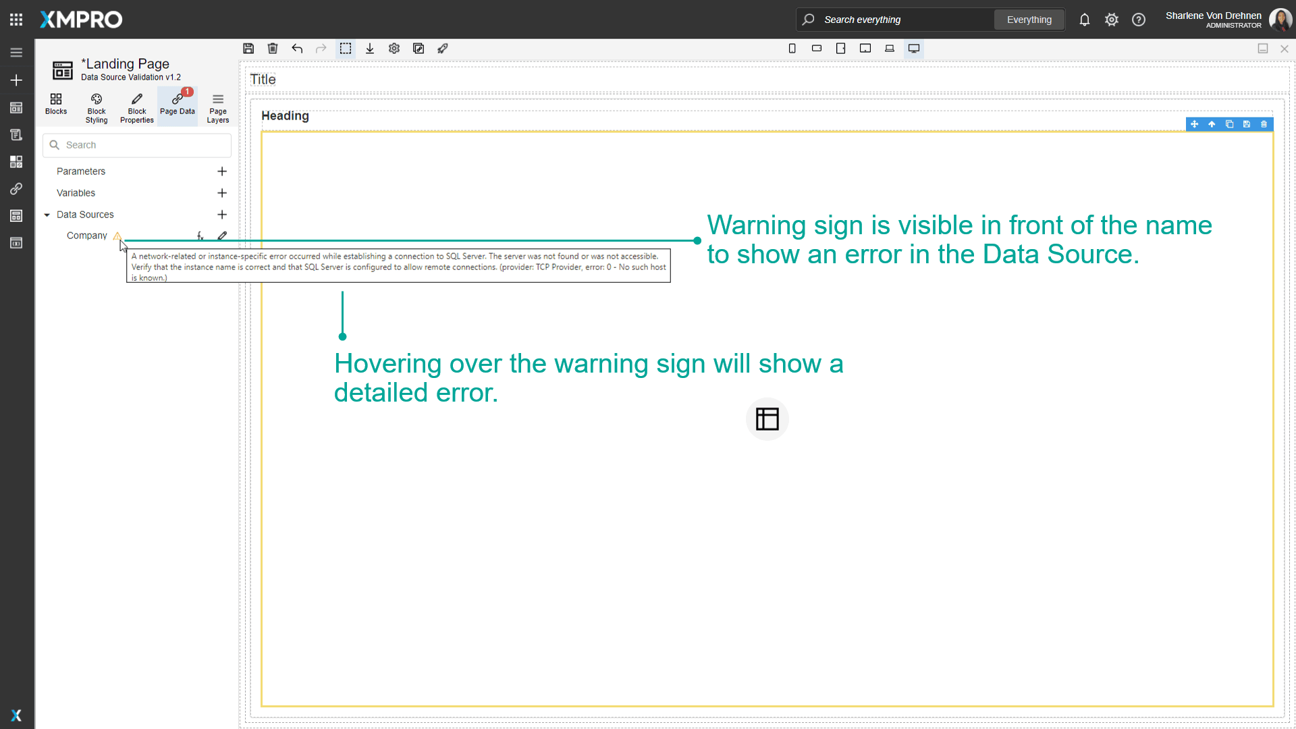Add a new Variable
Screen dimensions: 1296x729
[x=223, y=193]
